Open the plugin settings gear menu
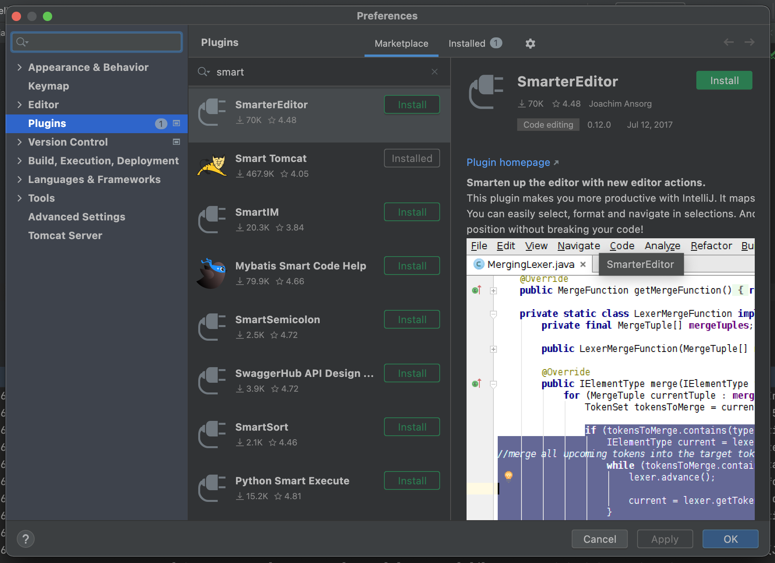 [530, 43]
